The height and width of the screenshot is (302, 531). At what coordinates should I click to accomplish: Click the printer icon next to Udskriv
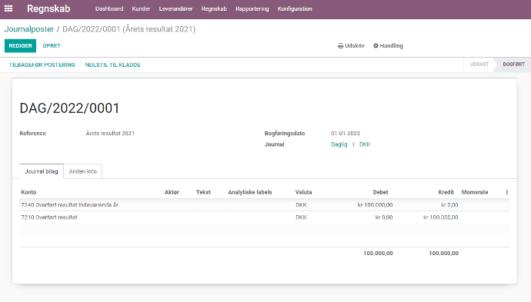340,45
